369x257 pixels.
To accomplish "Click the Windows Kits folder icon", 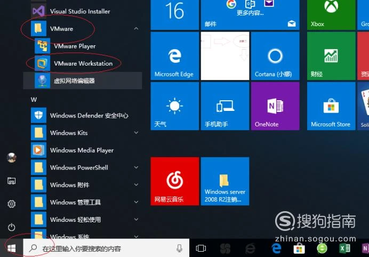I will (x=38, y=133).
